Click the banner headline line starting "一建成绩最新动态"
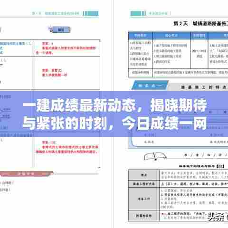Screen dimensions: 228x228 click(115, 105)
